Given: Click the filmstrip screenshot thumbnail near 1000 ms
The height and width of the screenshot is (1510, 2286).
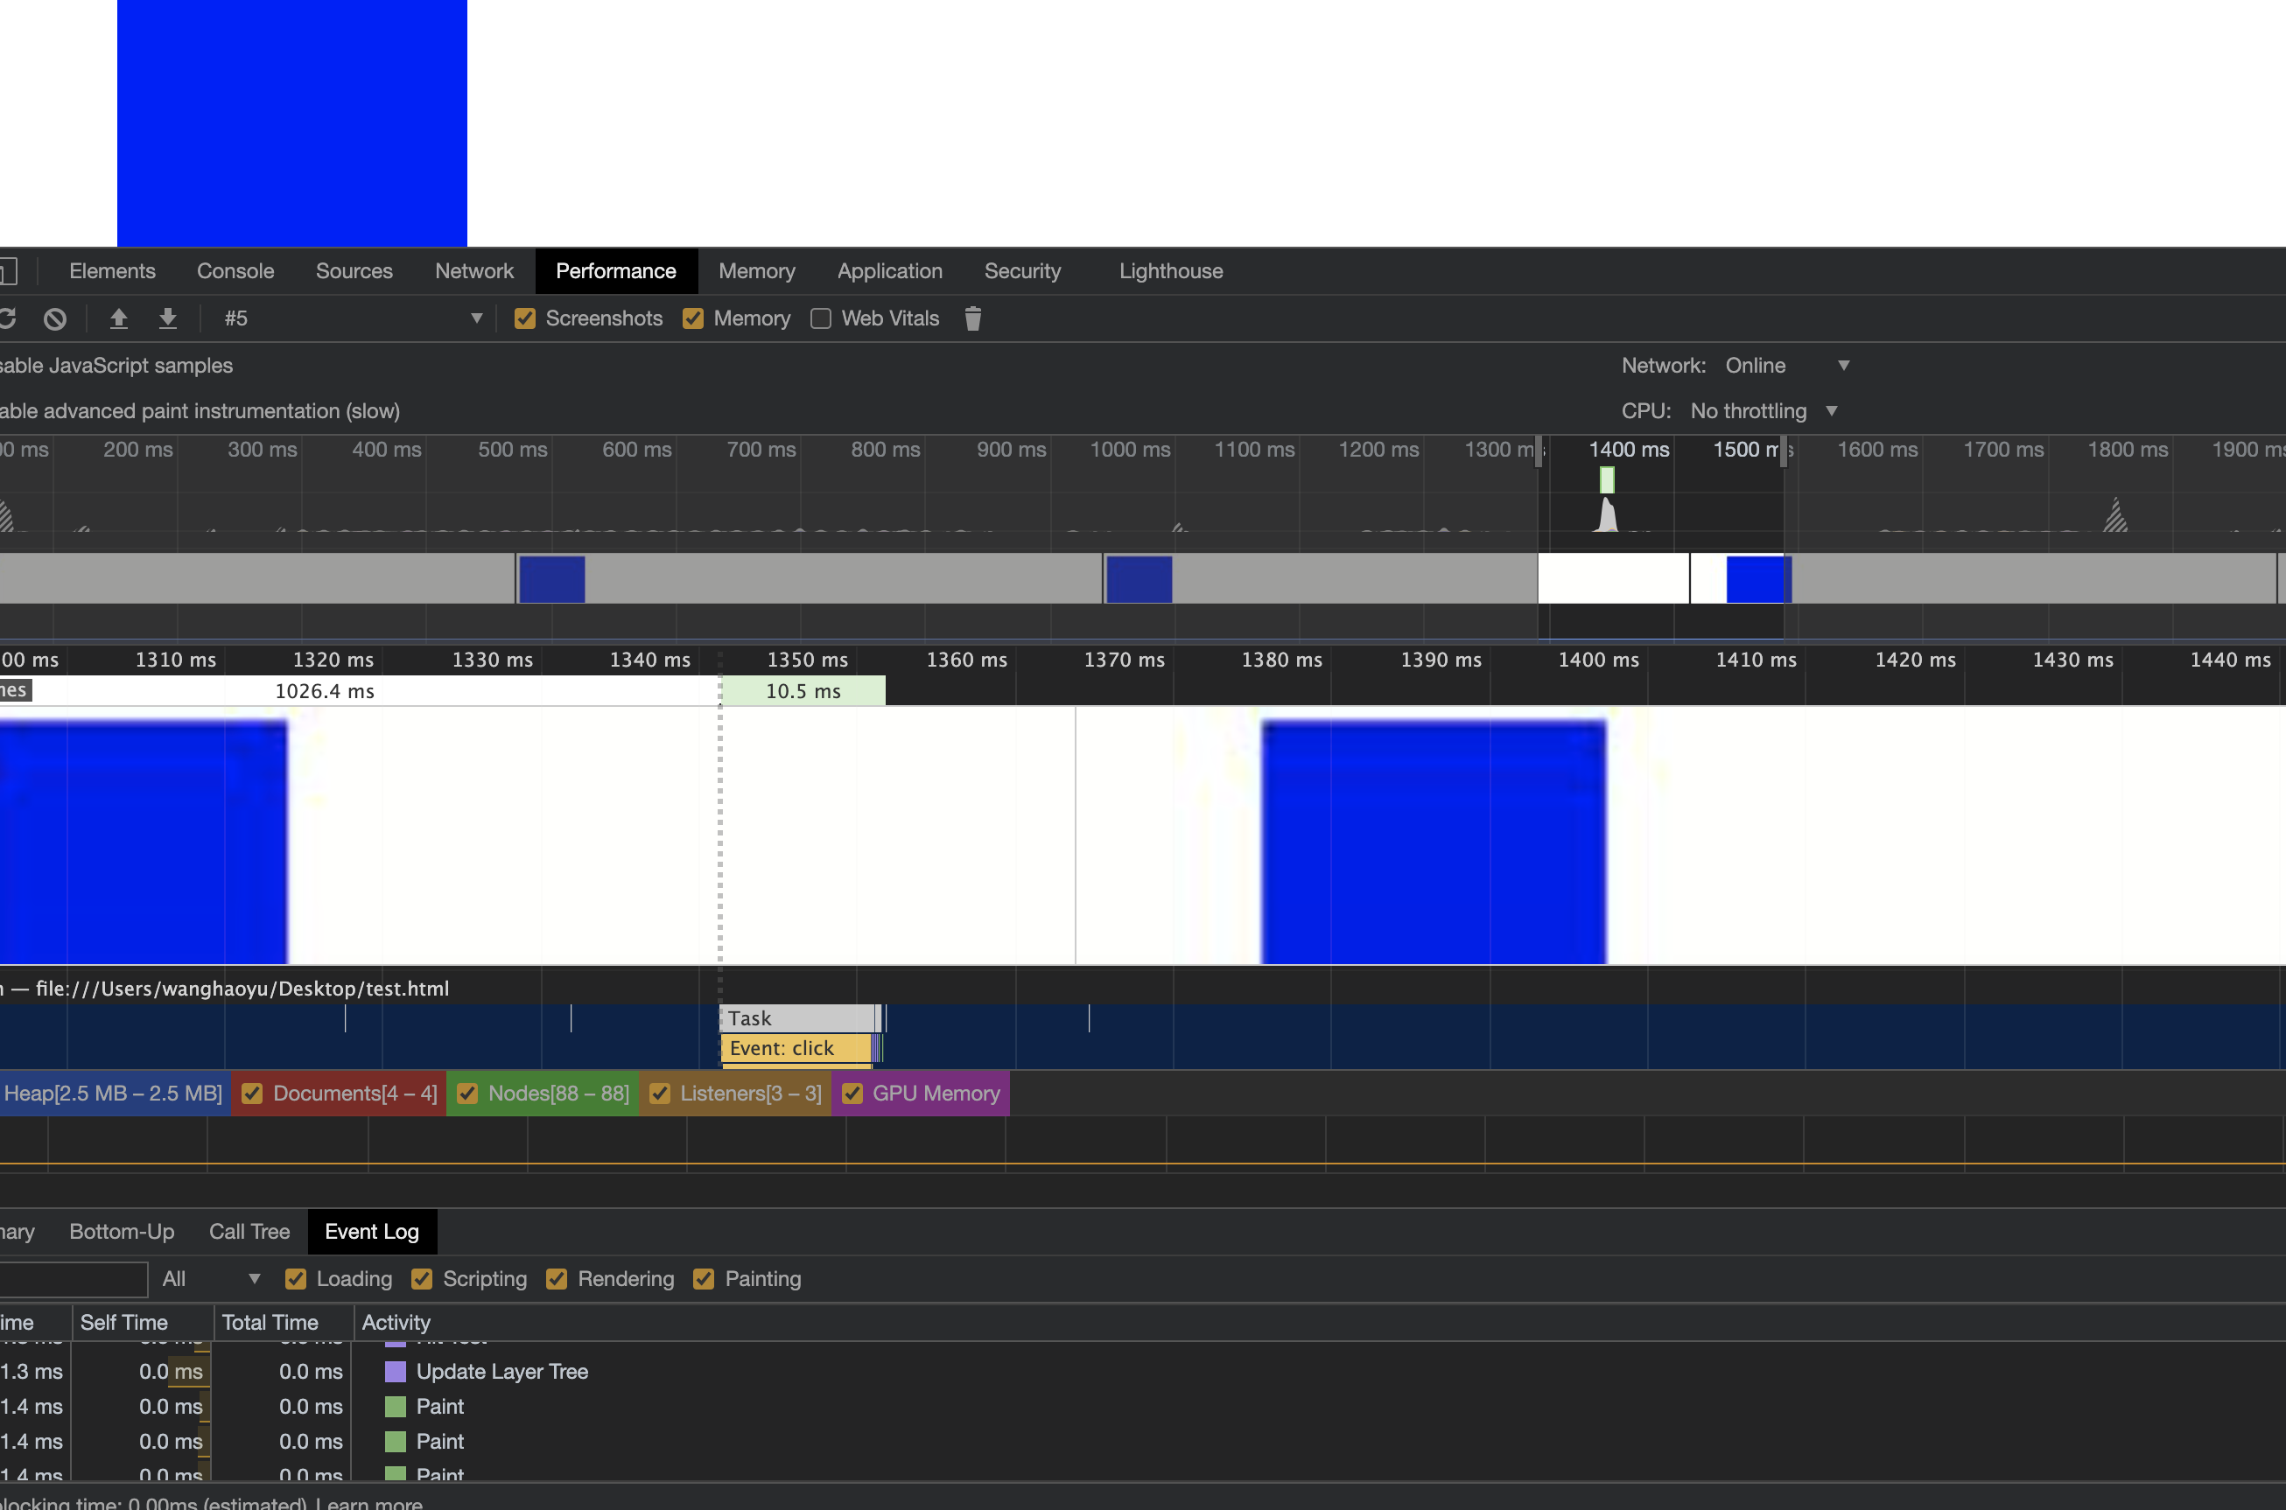Looking at the screenshot, I should tap(1139, 579).
